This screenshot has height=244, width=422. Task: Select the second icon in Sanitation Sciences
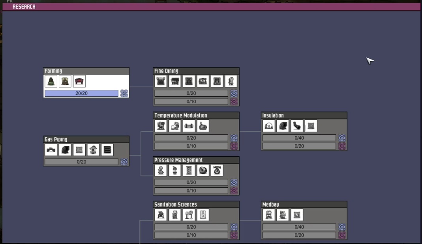(174, 215)
